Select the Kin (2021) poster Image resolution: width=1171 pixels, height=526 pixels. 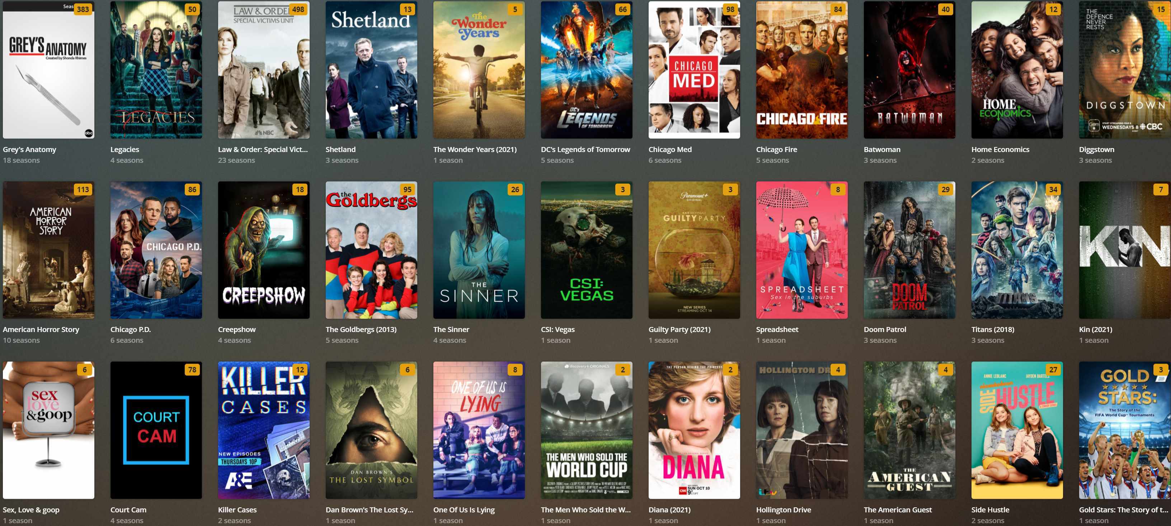pyautogui.click(x=1125, y=250)
